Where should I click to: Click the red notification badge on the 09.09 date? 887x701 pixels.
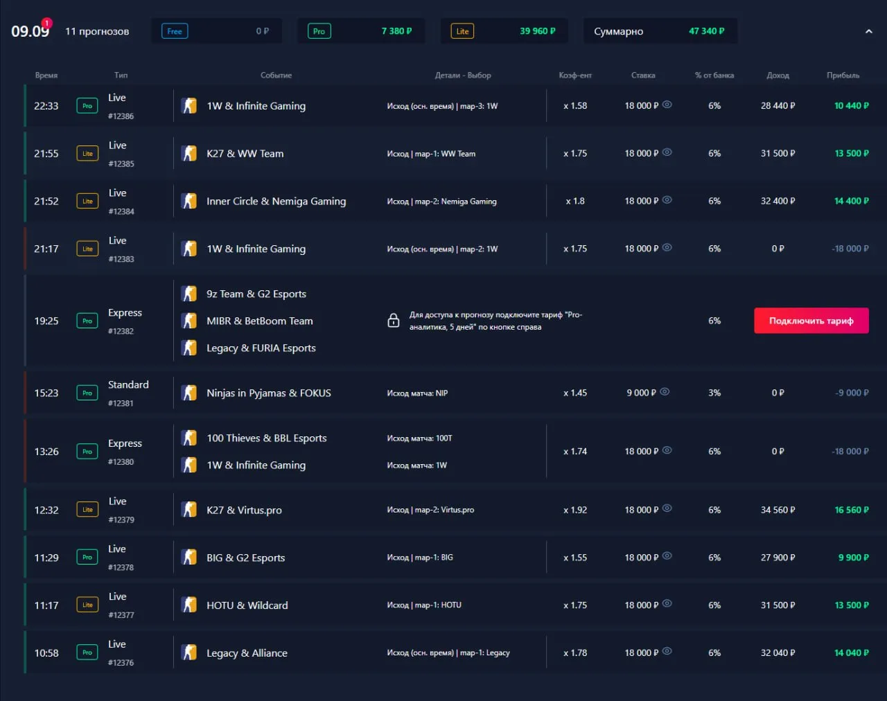46,23
